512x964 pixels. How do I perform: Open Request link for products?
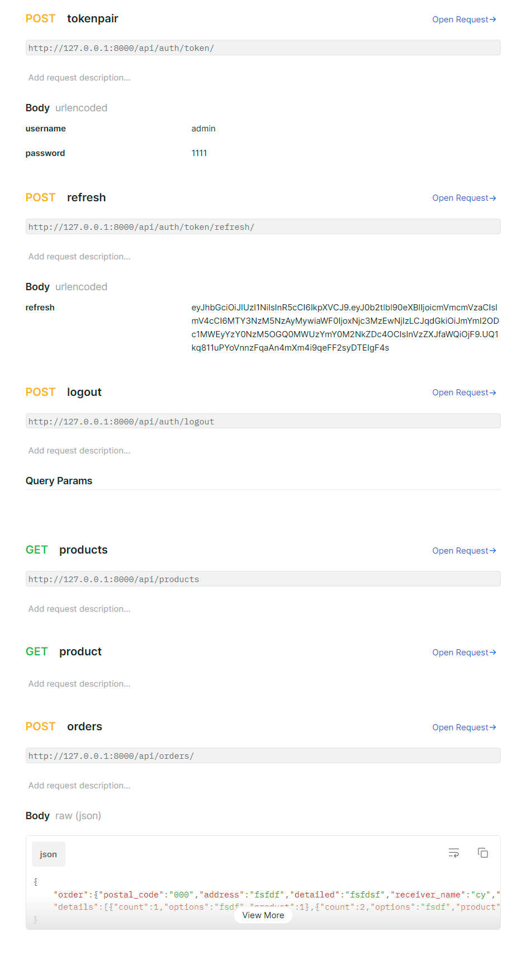point(464,551)
